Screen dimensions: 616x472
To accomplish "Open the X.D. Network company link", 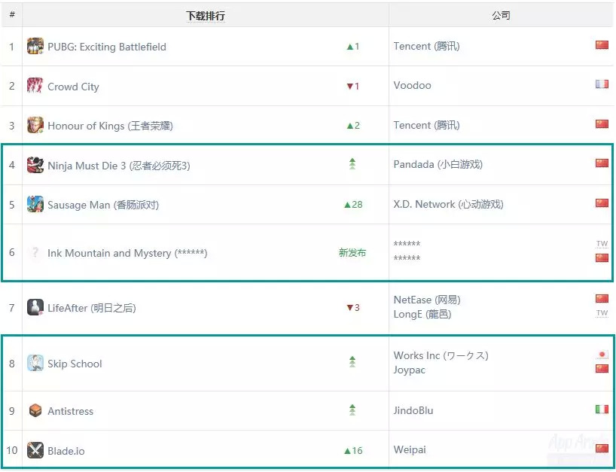I will (x=448, y=205).
